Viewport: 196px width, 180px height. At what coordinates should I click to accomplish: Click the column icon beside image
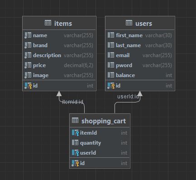click(x=28, y=75)
